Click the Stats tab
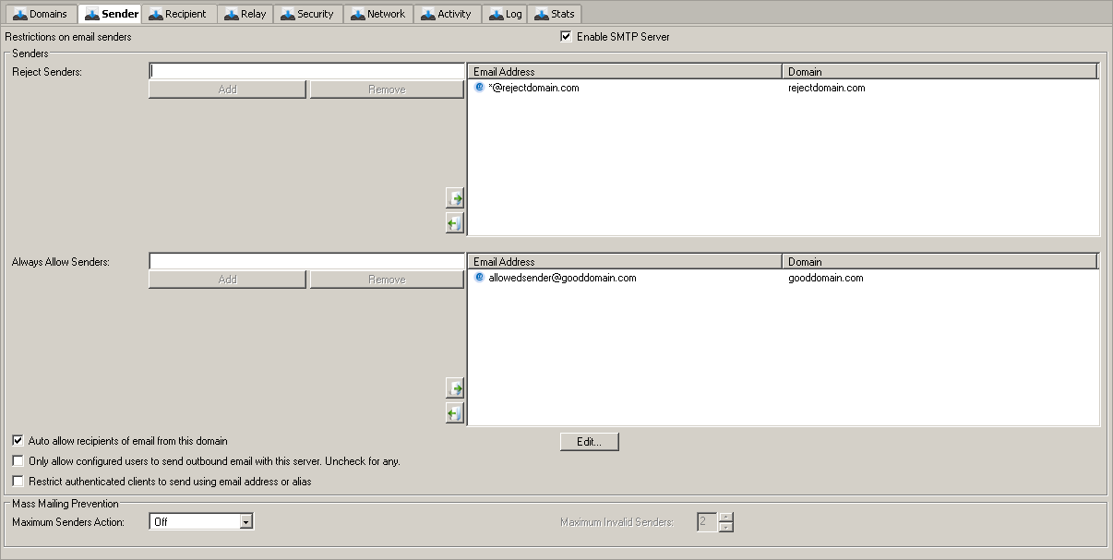 [x=555, y=14]
